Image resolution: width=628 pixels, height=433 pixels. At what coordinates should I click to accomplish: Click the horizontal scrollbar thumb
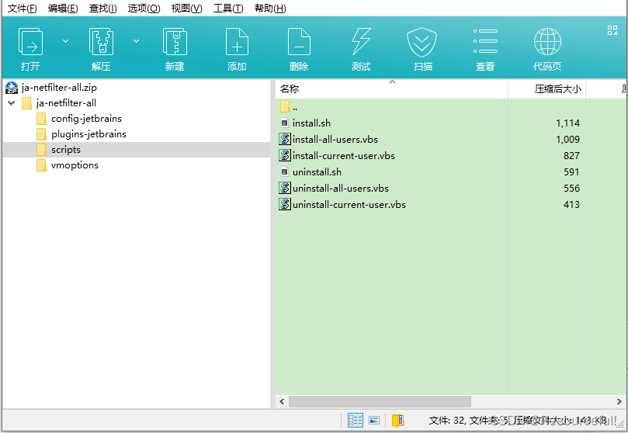pos(380,401)
